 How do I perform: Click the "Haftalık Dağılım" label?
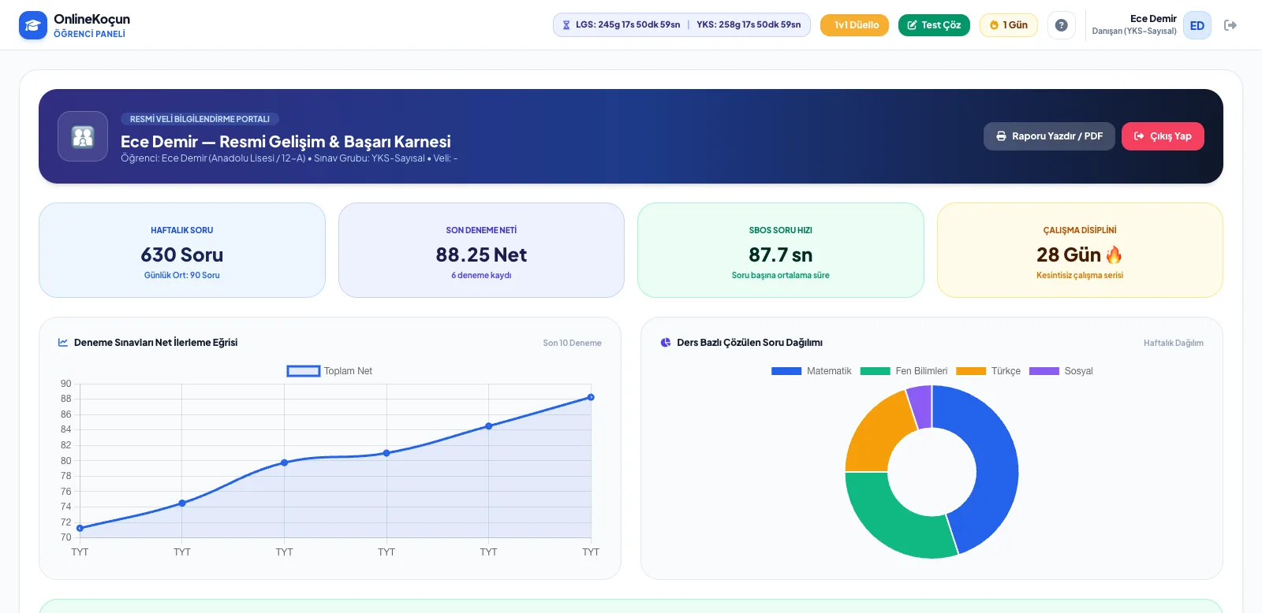(1174, 343)
